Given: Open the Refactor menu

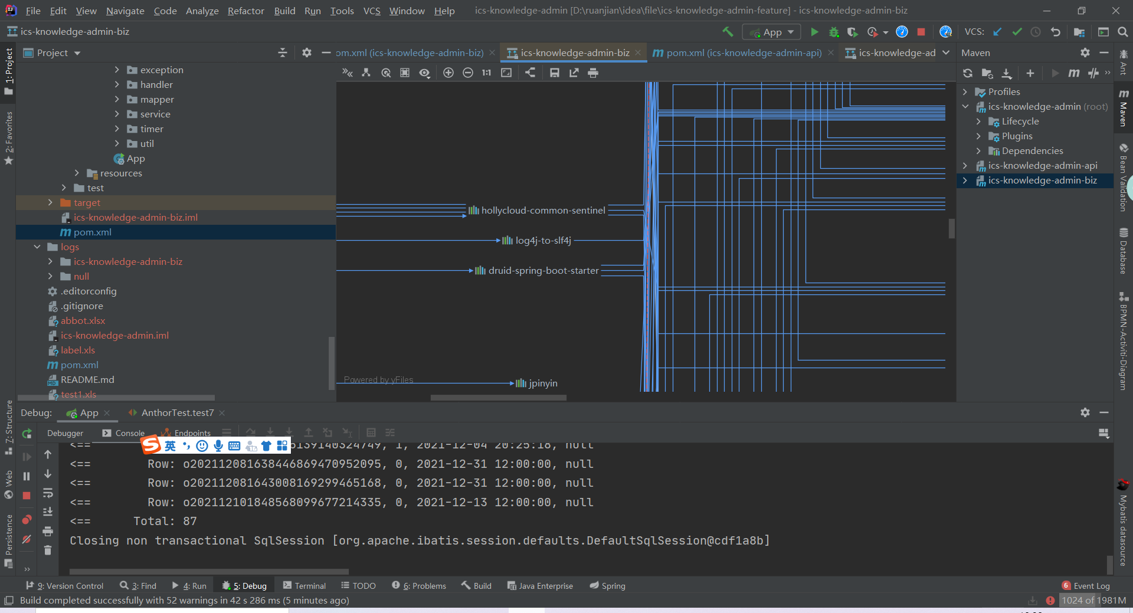Looking at the screenshot, I should [245, 11].
